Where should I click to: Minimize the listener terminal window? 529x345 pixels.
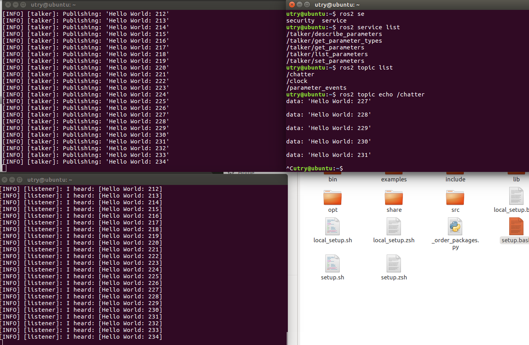pos(12,180)
